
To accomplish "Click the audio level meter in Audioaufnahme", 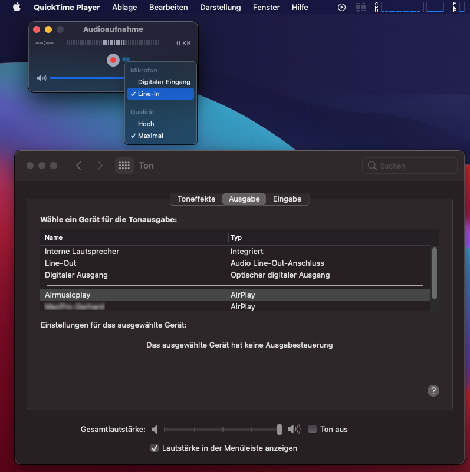I will point(113,43).
